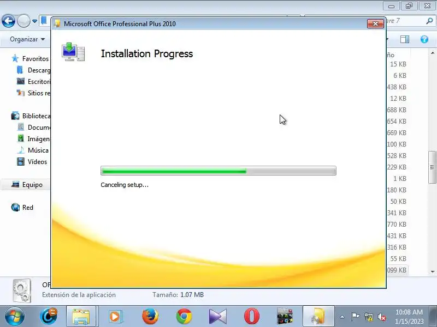Click the Red network globe icon

[15, 208]
